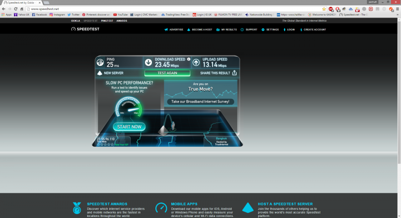Screen dimensions: 401x218
Task: Click the Performance gauge dial
Action: (x=128, y=106)
